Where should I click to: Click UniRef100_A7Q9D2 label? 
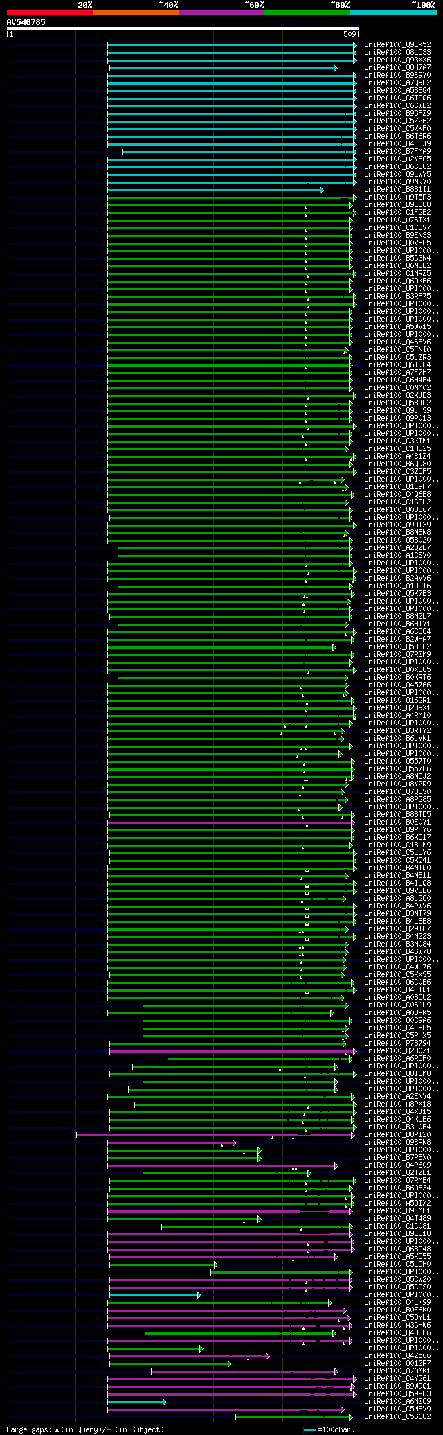[397, 82]
